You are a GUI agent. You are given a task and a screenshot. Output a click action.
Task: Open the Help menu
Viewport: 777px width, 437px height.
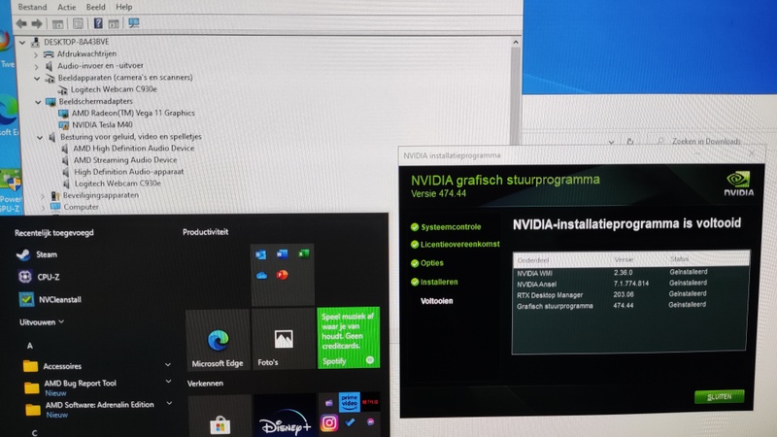[124, 7]
